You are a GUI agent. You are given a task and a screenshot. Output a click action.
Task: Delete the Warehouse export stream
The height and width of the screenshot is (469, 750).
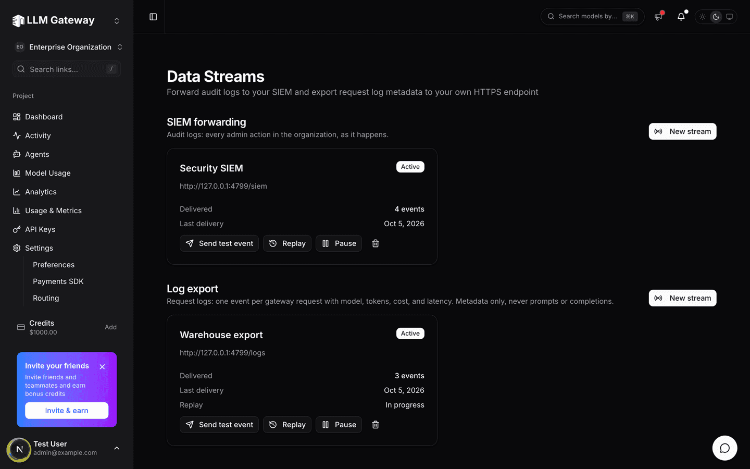click(x=376, y=425)
